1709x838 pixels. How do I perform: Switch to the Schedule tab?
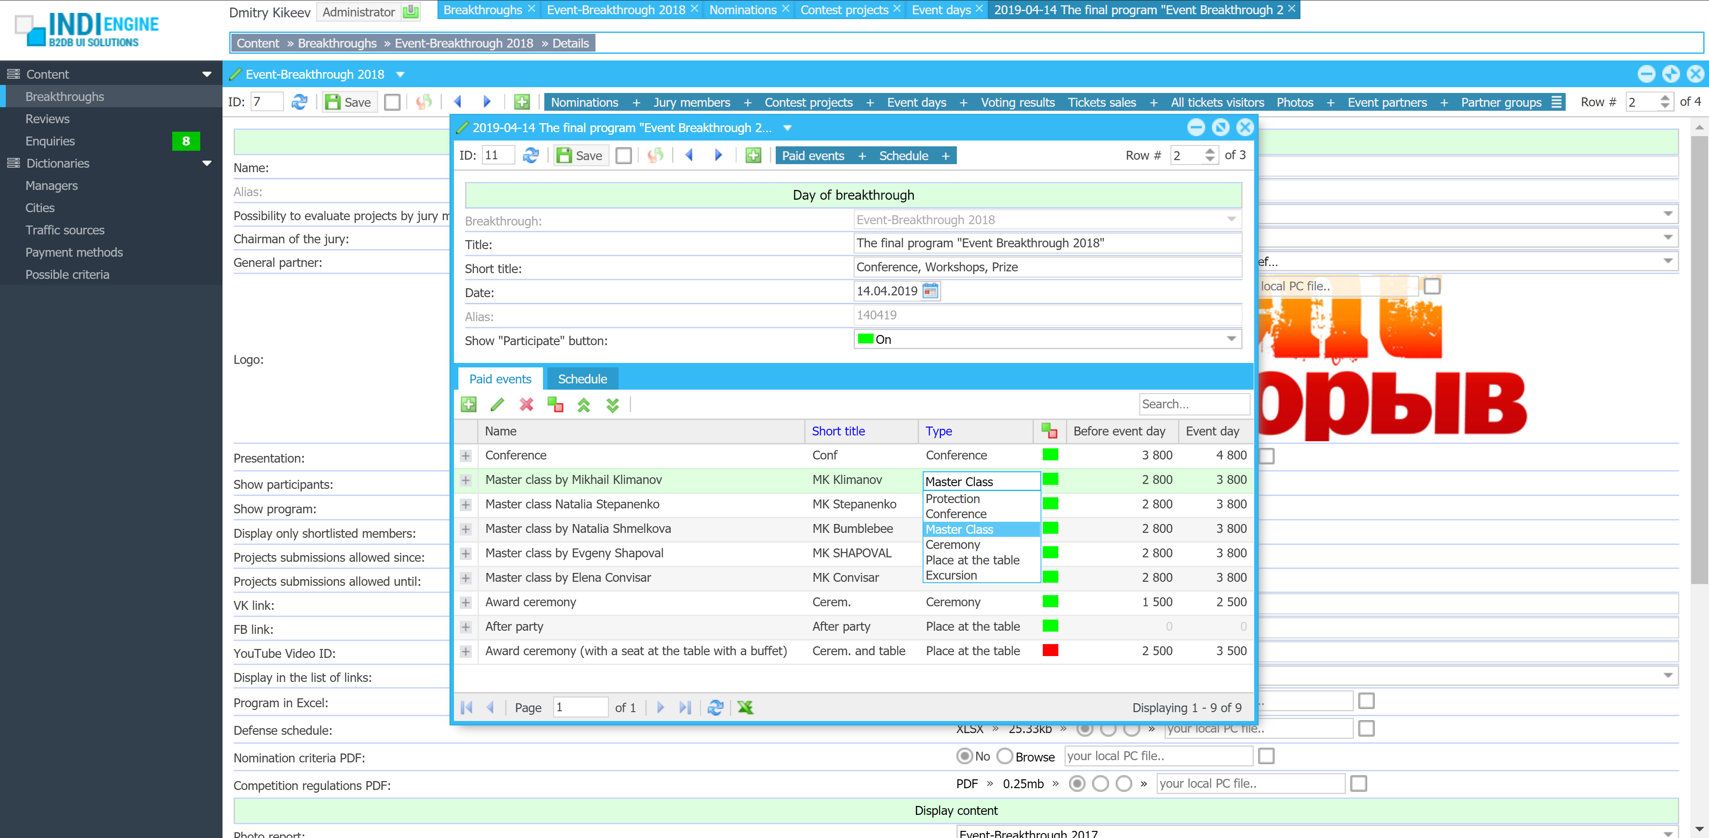point(582,379)
